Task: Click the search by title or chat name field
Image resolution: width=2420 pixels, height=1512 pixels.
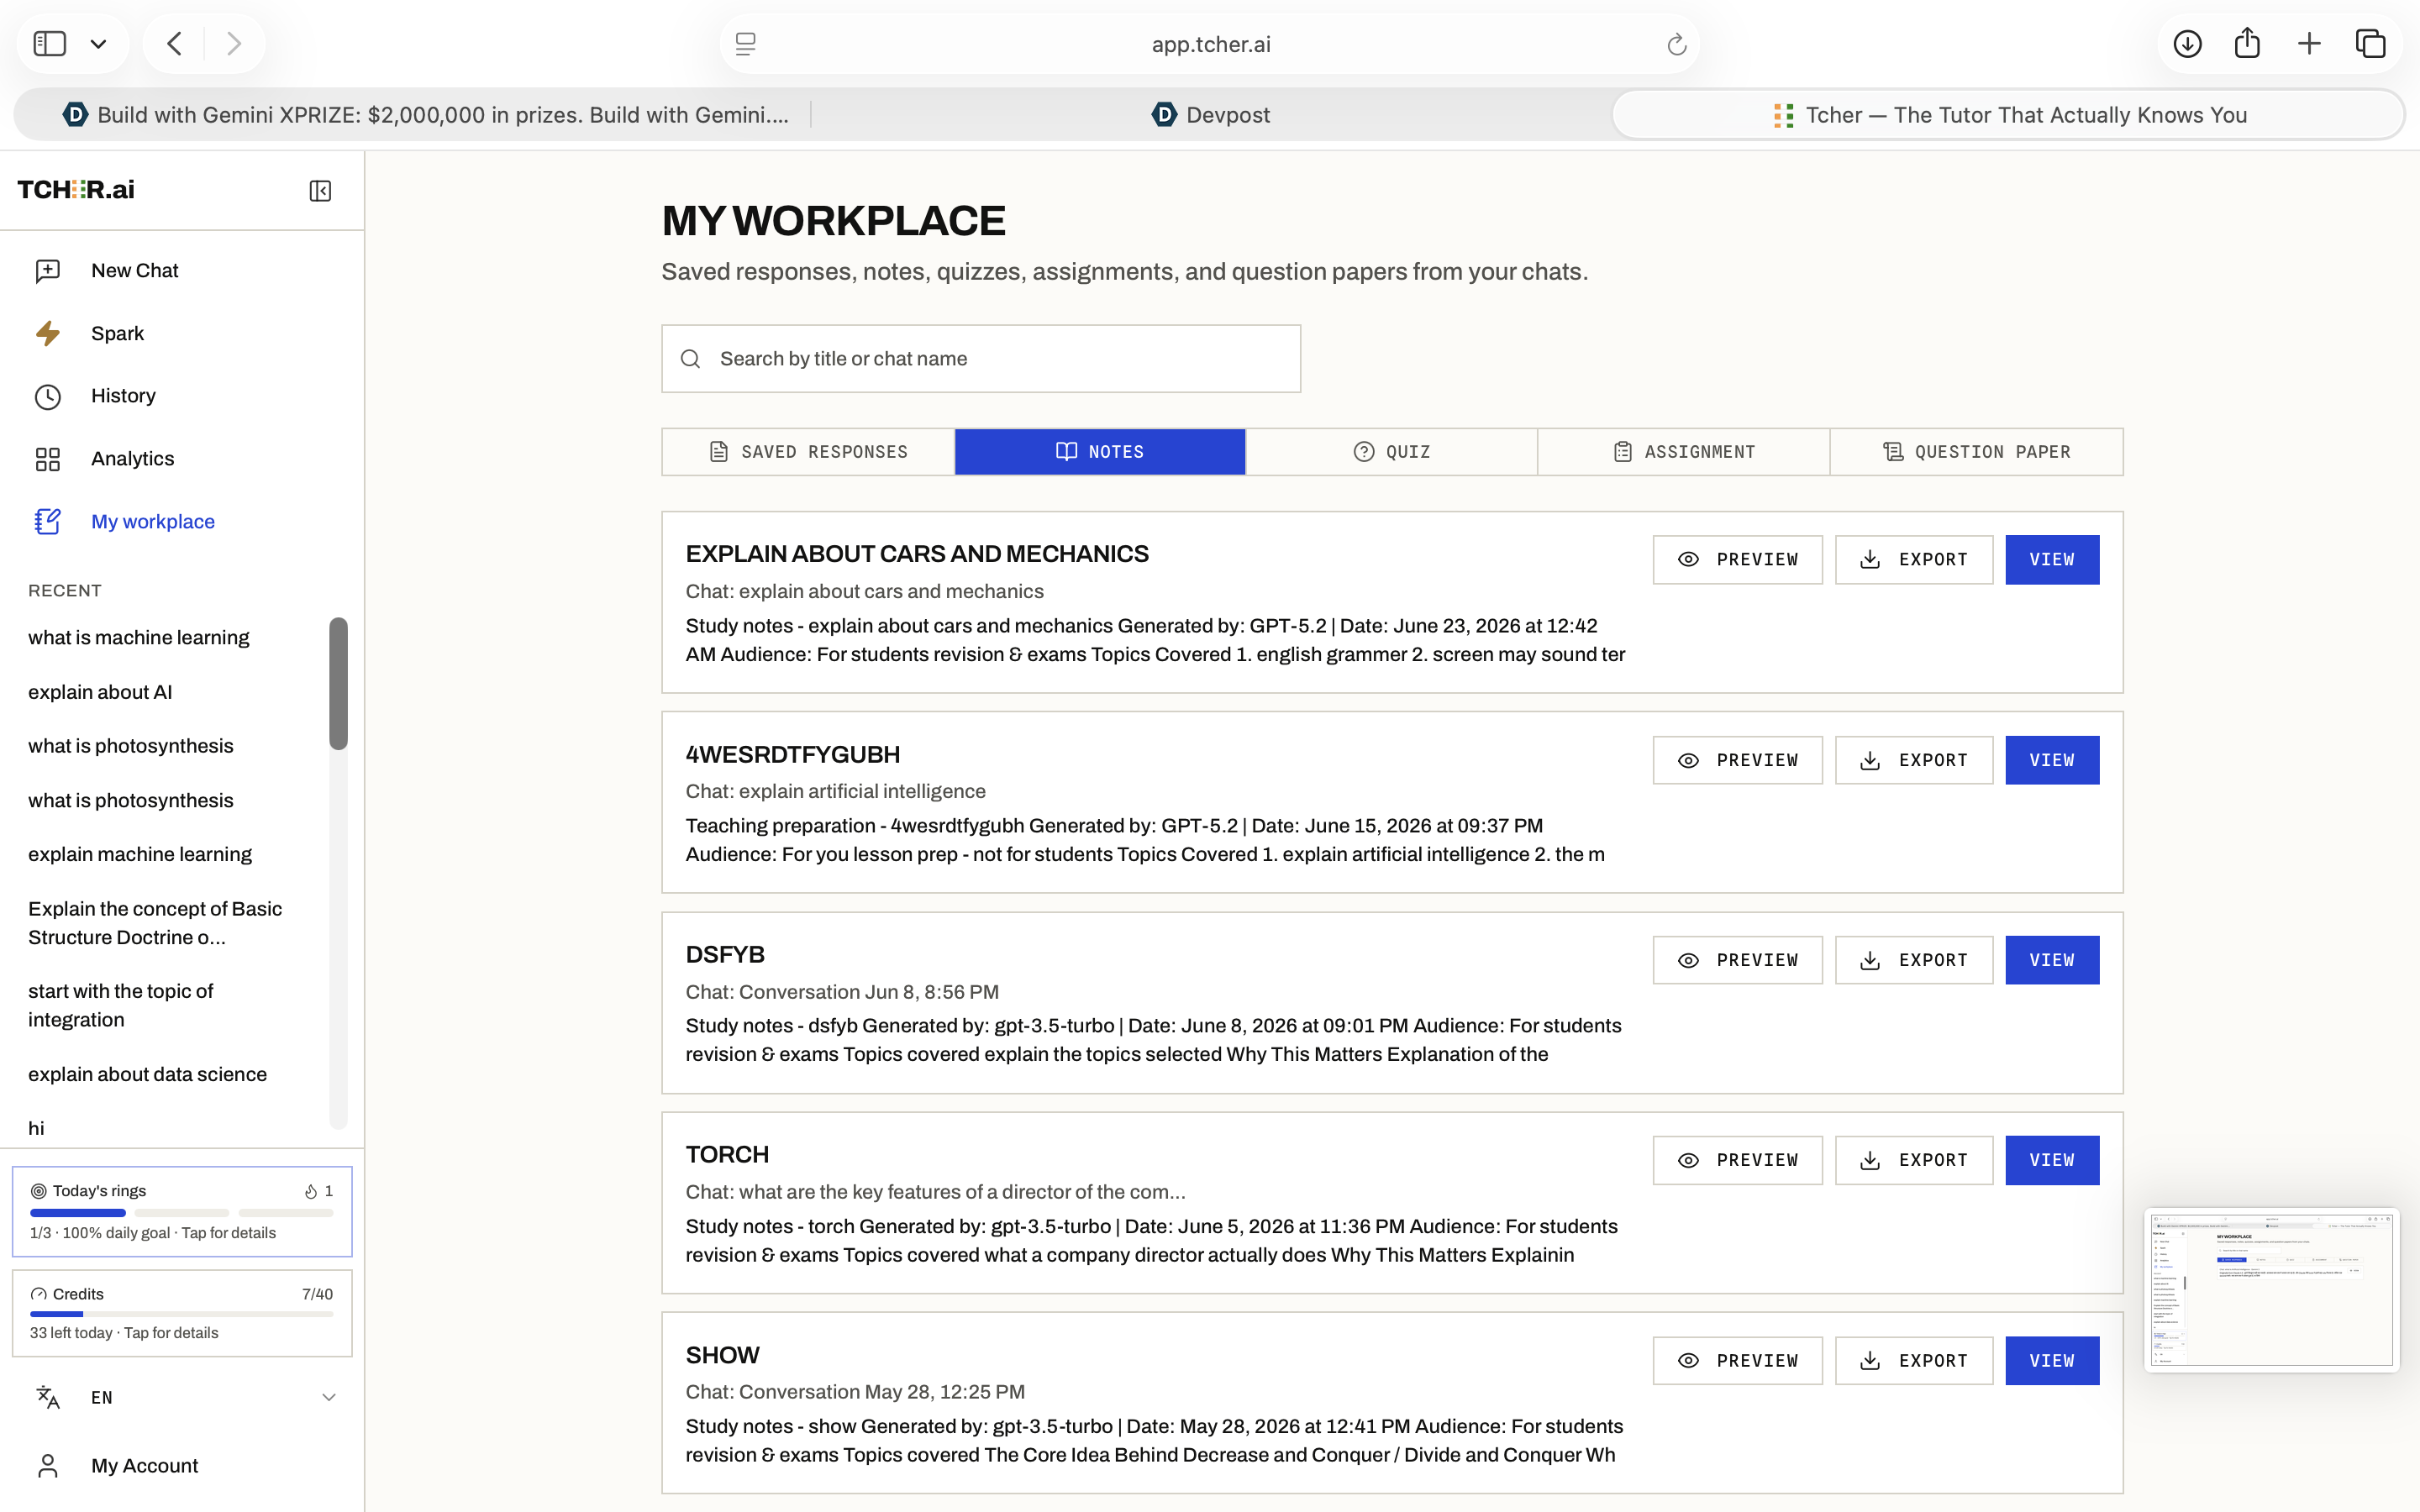Action: 981,359
